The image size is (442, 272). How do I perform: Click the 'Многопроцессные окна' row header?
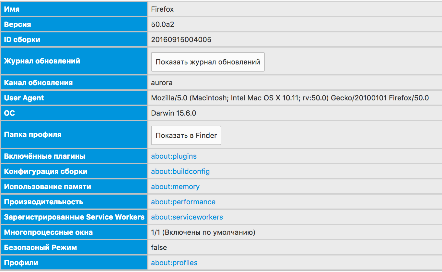[48, 232]
